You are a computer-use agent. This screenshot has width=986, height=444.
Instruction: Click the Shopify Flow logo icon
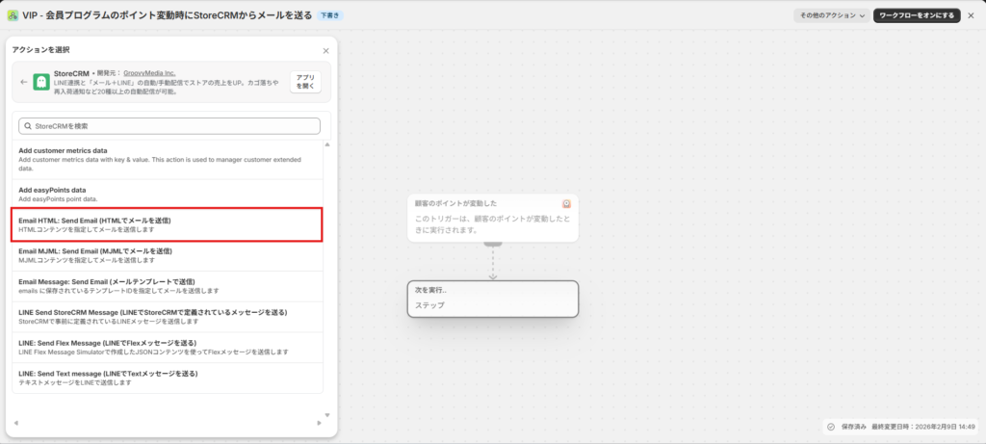click(x=13, y=15)
